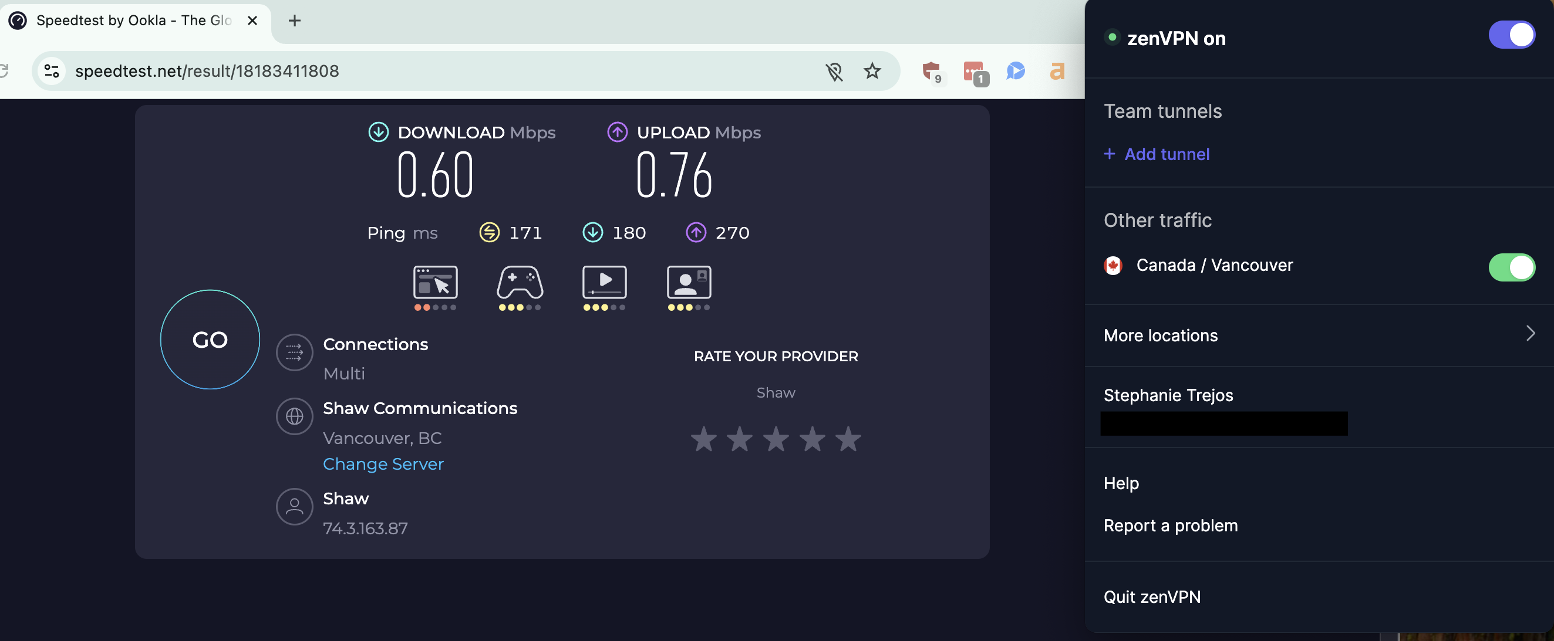Click the Other traffic heading
Screen dimensions: 1554x641
(1157, 221)
